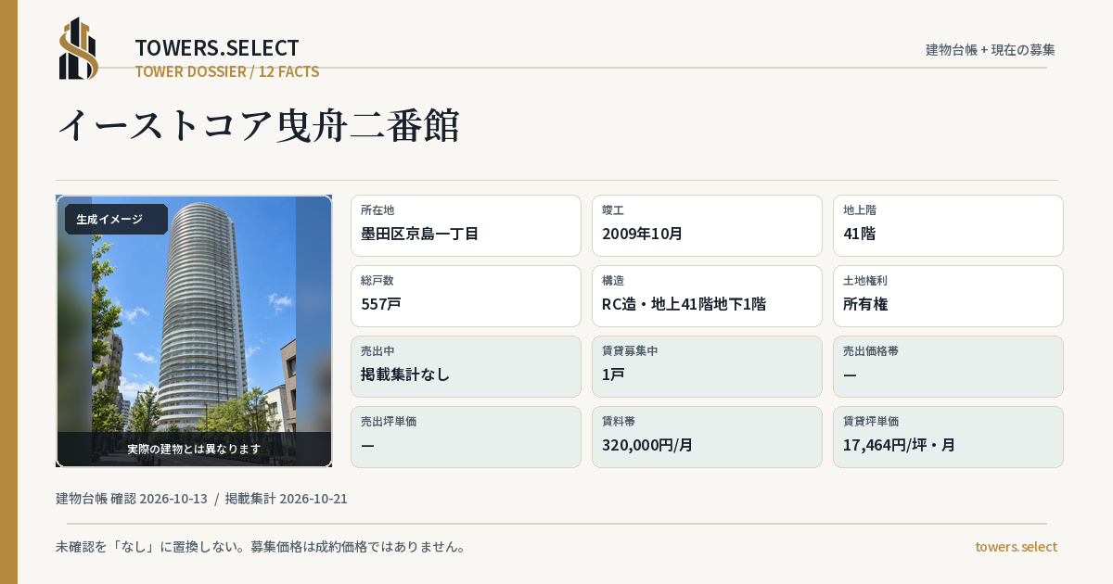This screenshot has width=1113, height=584.
Task: Click the 実際の建物とは異なります caption
Action: pyautogui.click(x=194, y=449)
